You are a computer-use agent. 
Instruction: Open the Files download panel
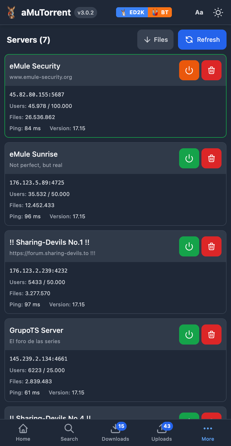pos(155,40)
